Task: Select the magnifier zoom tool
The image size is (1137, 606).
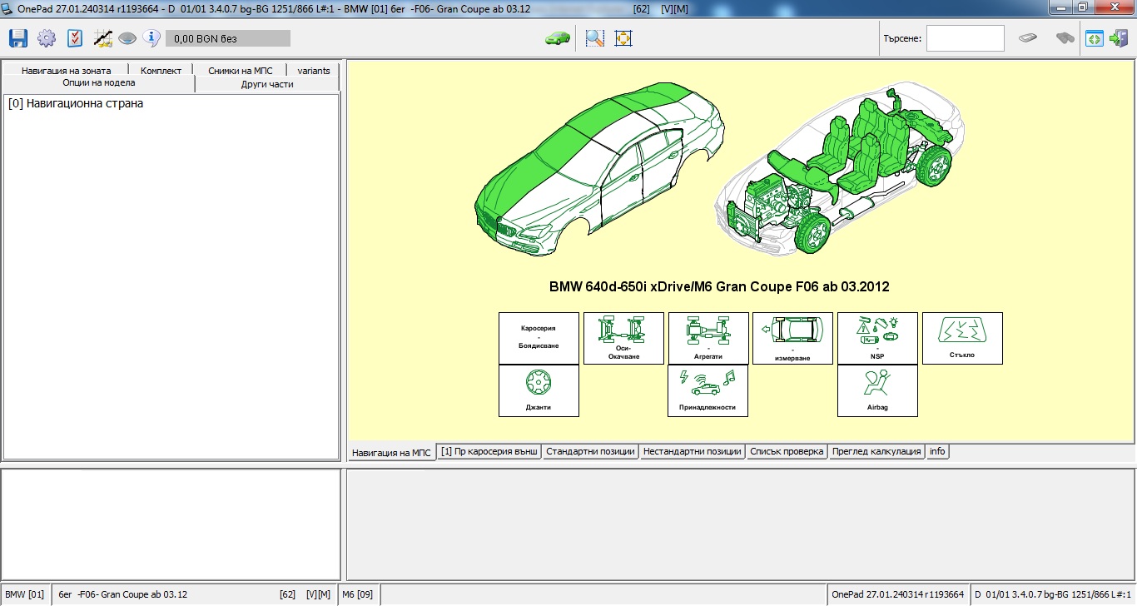Action: pyautogui.click(x=594, y=38)
